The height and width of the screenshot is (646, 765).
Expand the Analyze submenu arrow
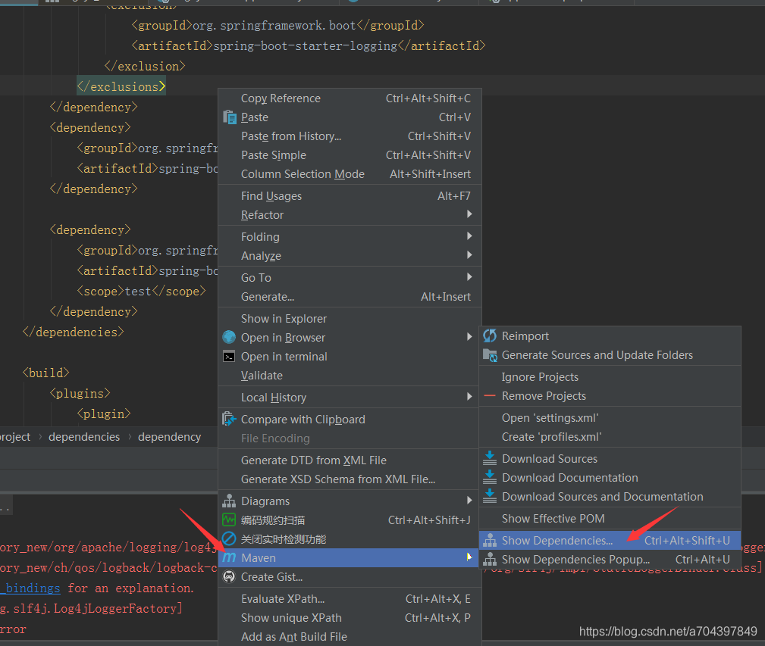coord(469,255)
